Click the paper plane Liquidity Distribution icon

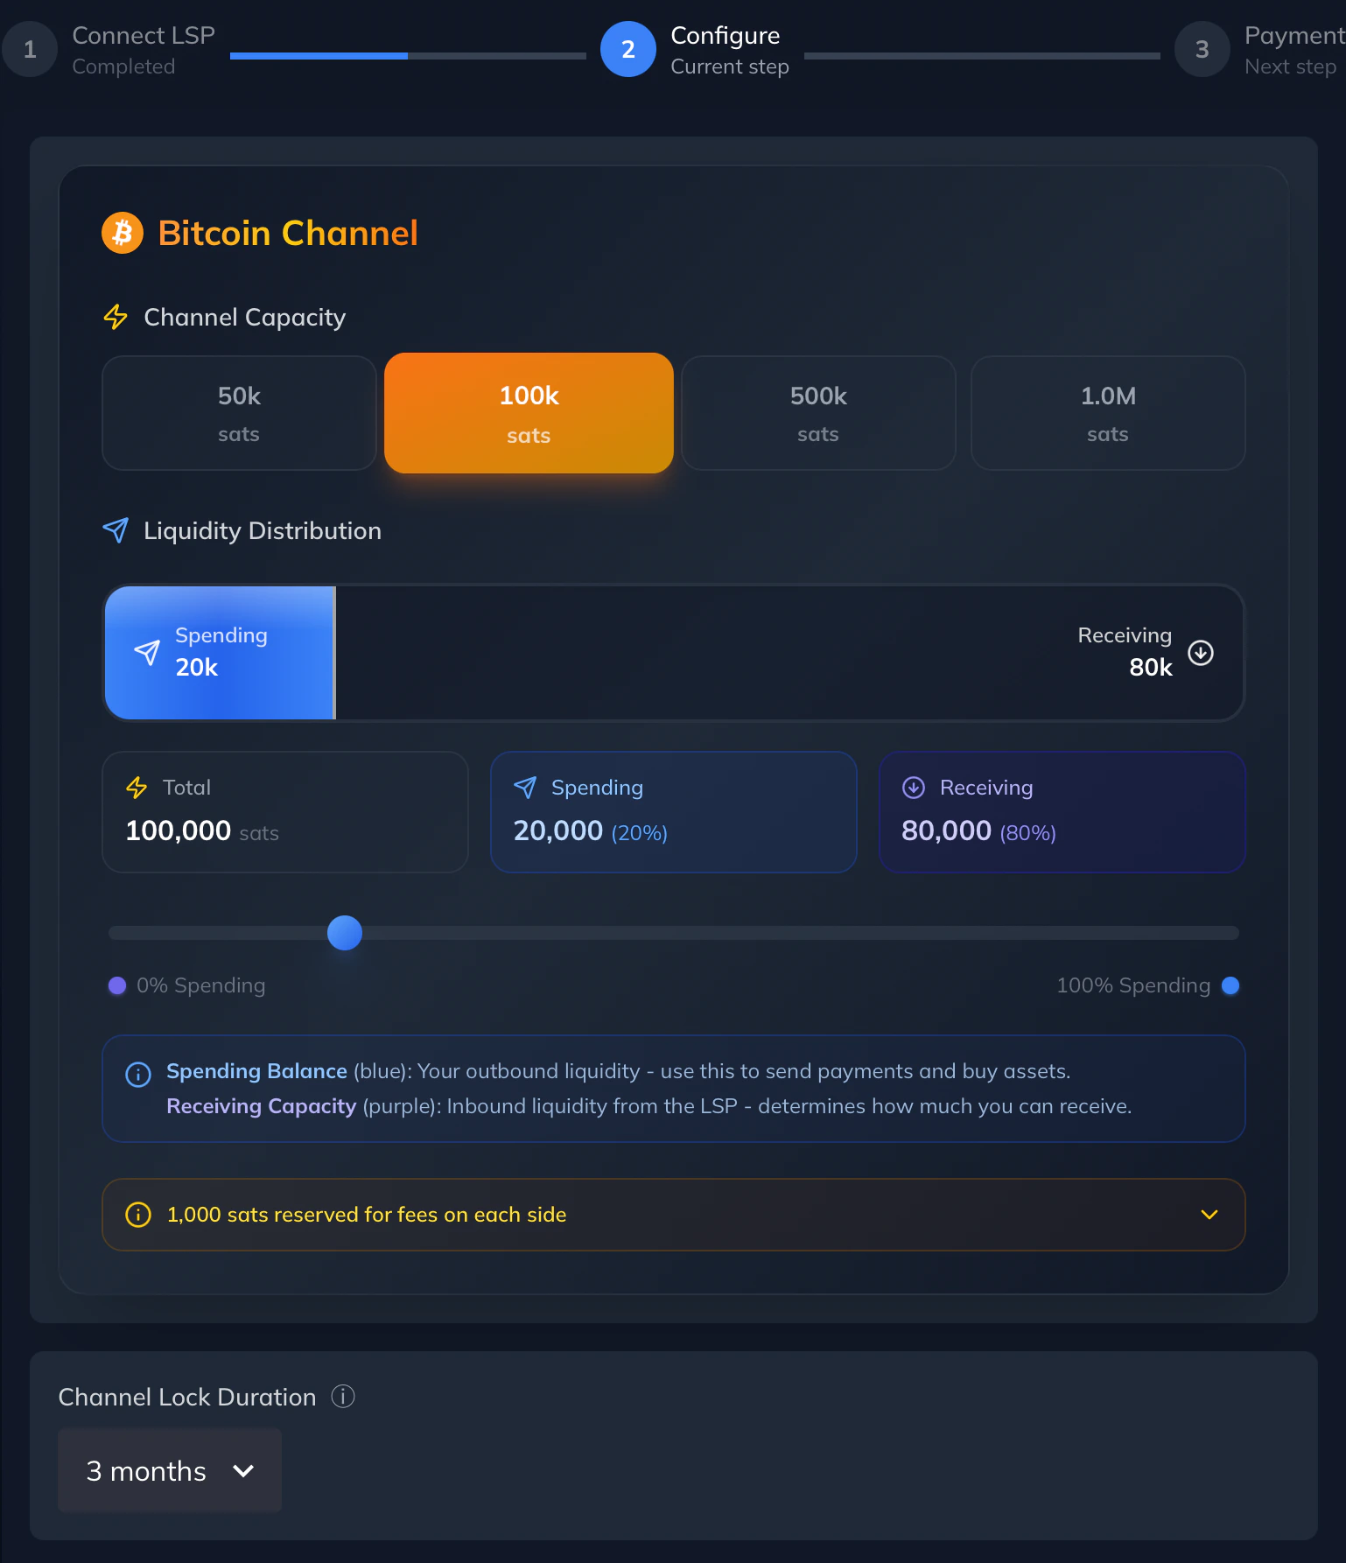click(115, 530)
